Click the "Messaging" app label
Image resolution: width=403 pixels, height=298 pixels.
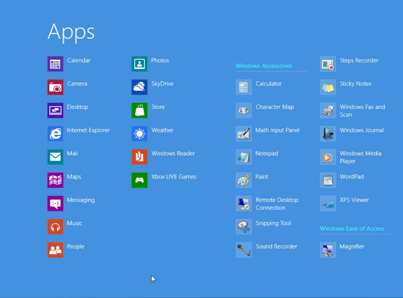[x=81, y=200]
